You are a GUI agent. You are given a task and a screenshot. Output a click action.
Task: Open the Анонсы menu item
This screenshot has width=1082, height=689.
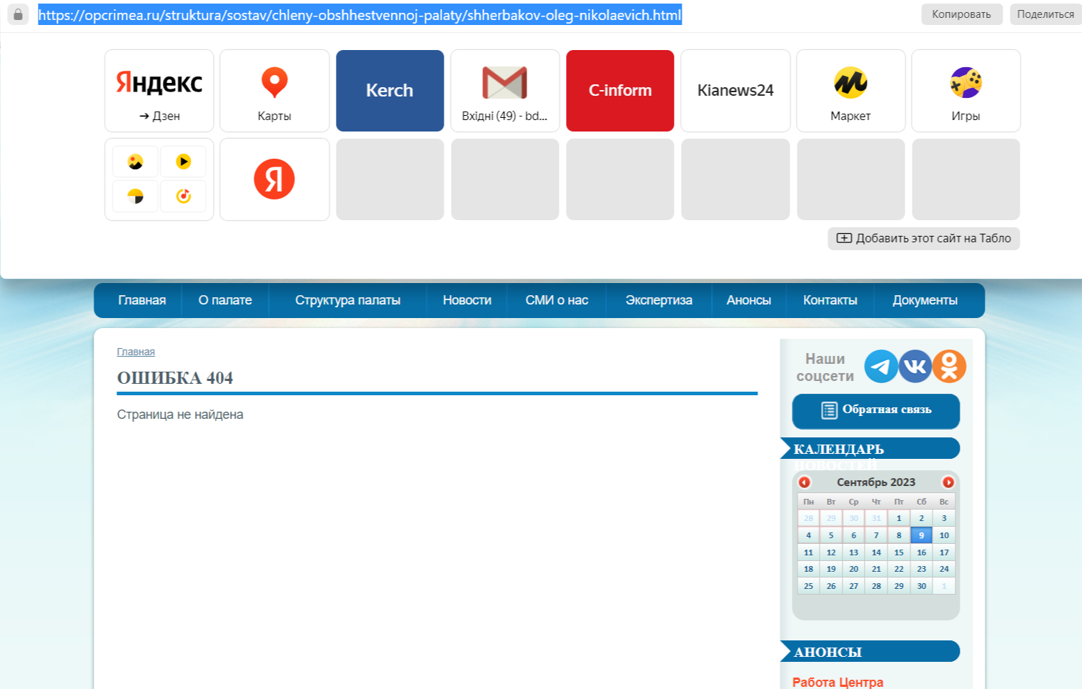pos(749,300)
